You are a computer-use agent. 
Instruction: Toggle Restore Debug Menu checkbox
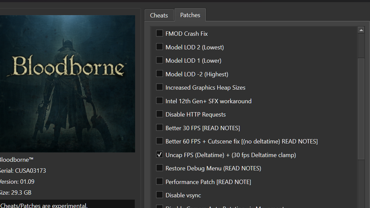159,168
